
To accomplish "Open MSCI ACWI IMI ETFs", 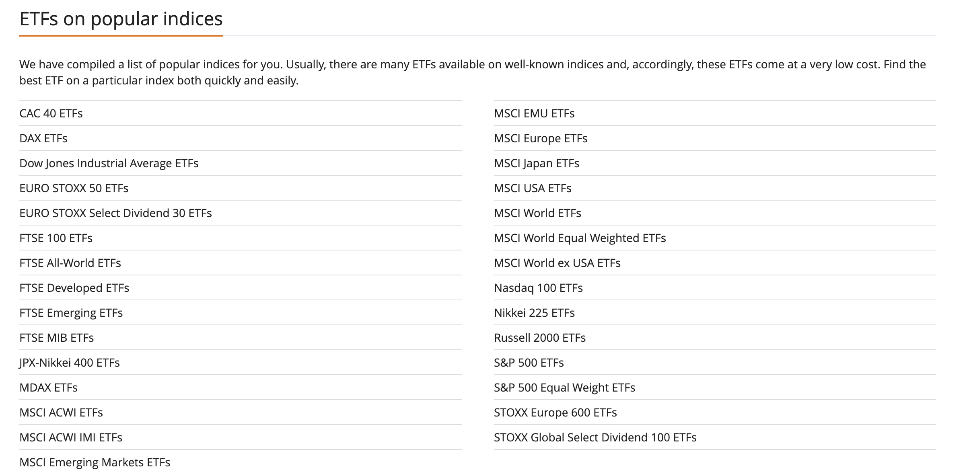I will pyautogui.click(x=71, y=437).
